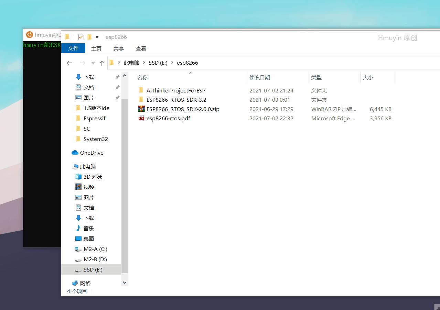Viewport: 440px width, 310px height.
Task: Open the address bar history dropdown
Action: pyautogui.click(x=93, y=63)
